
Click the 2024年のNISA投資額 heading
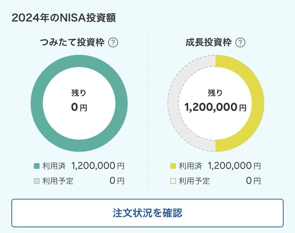click(x=63, y=18)
